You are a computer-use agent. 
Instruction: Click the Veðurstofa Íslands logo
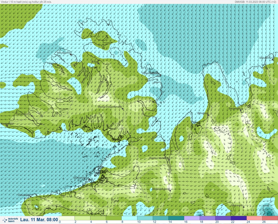(10, 220)
